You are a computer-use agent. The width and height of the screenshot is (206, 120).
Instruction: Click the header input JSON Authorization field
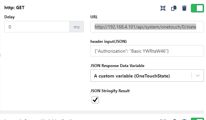pos(147,51)
